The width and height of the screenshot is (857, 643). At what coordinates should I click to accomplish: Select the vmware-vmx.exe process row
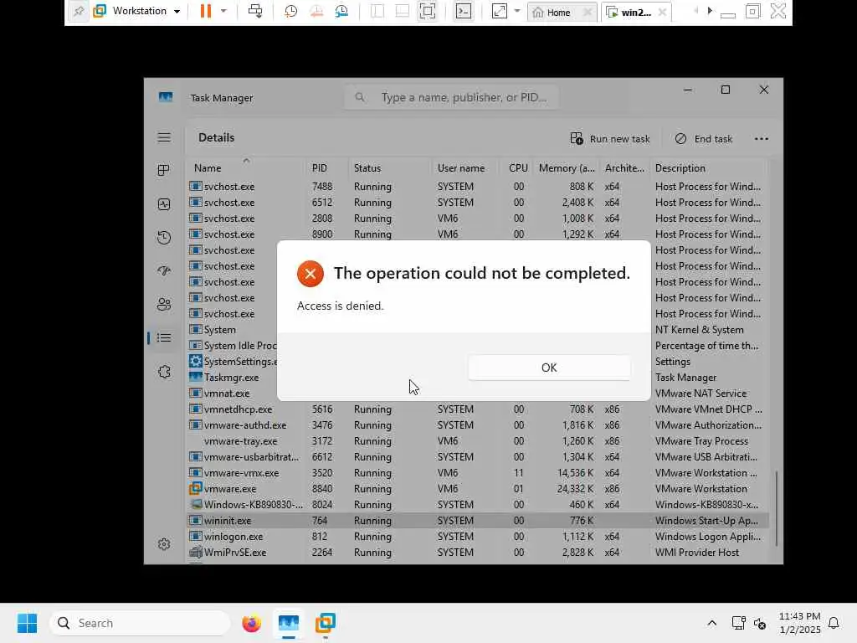pos(478,473)
